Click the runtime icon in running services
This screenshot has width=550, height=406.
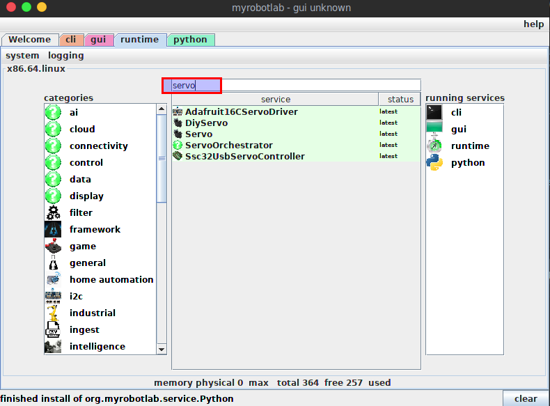(434, 145)
